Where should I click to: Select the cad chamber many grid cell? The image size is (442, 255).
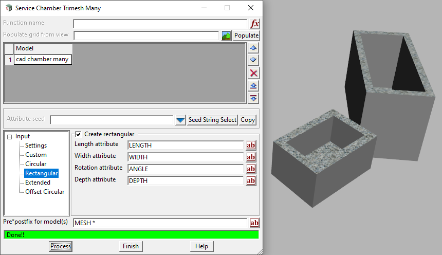tap(43, 60)
